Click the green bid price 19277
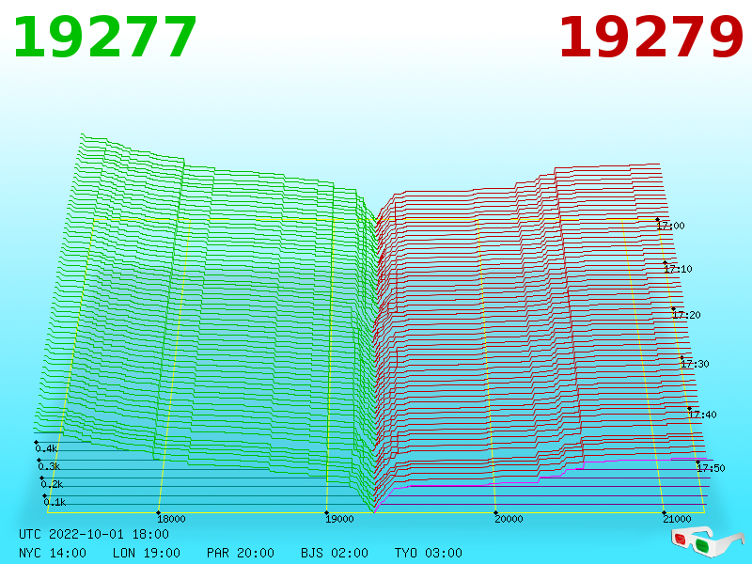The image size is (752, 564). click(104, 38)
